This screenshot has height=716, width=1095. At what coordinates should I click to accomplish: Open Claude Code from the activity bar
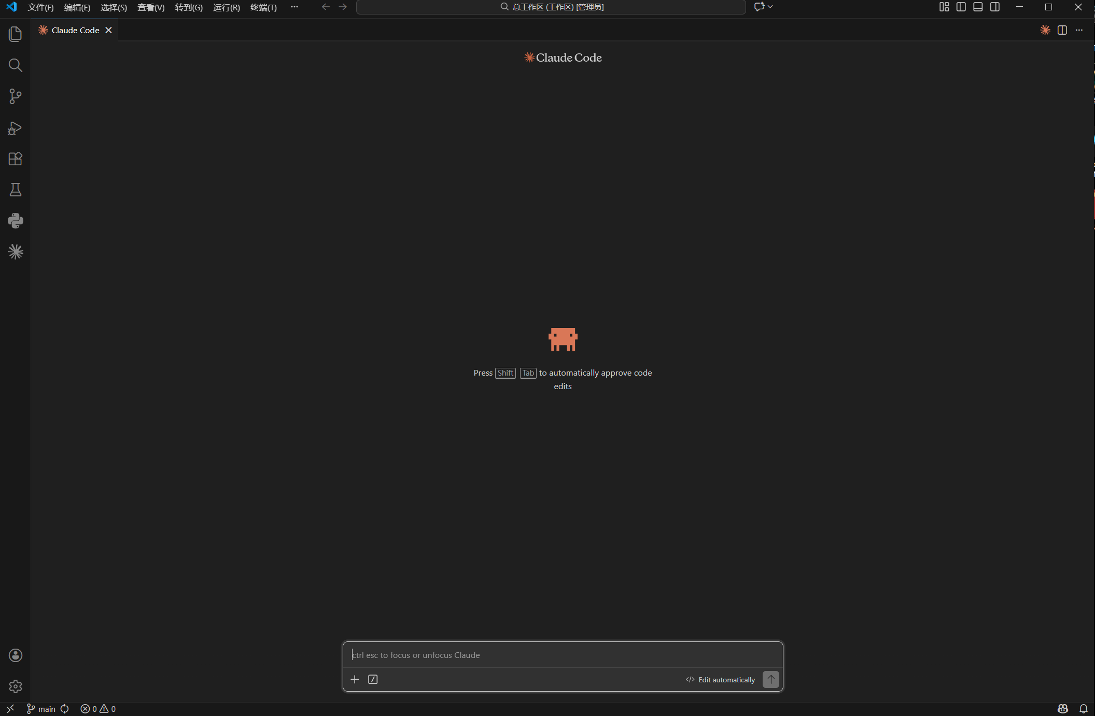16,252
